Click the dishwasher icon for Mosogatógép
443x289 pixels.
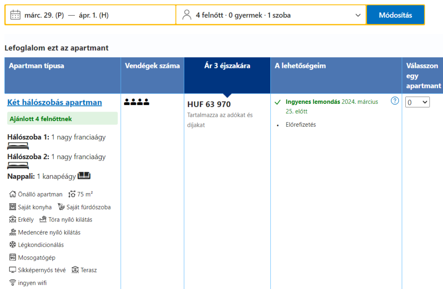tap(13, 257)
